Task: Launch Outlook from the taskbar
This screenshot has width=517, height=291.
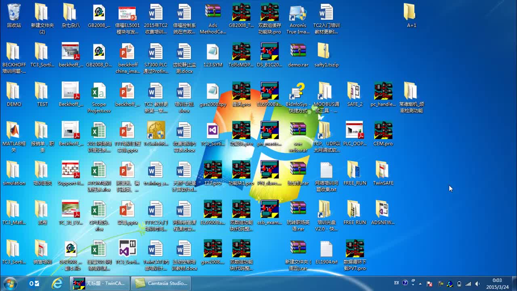Action: (x=34, y=283)
